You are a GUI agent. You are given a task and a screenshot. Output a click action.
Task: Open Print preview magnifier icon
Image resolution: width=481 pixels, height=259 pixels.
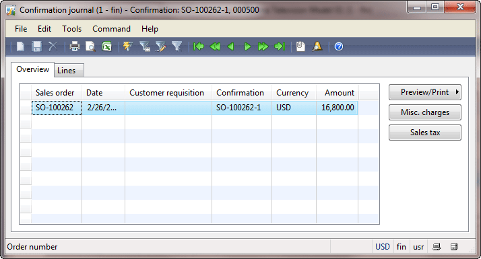[x=90, y=46]
